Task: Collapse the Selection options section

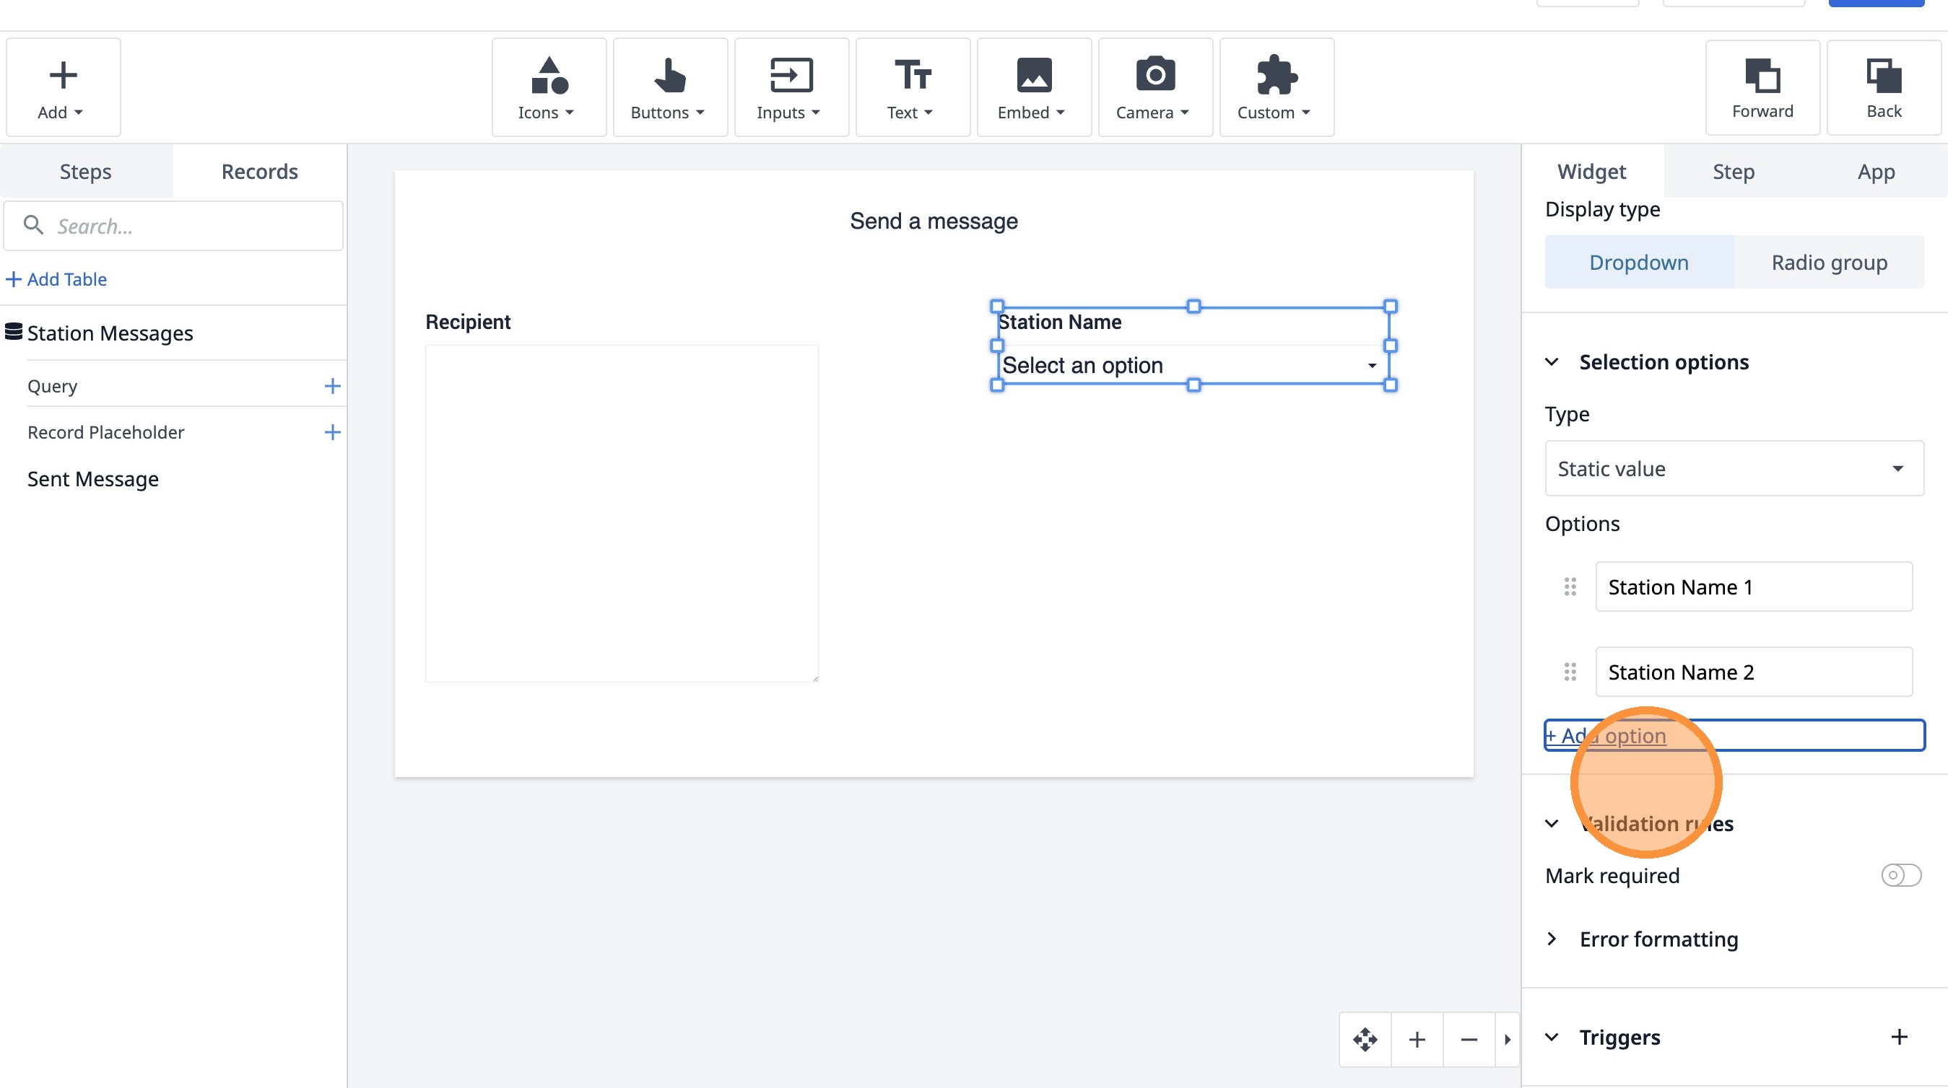Action: click(1552, 362)
